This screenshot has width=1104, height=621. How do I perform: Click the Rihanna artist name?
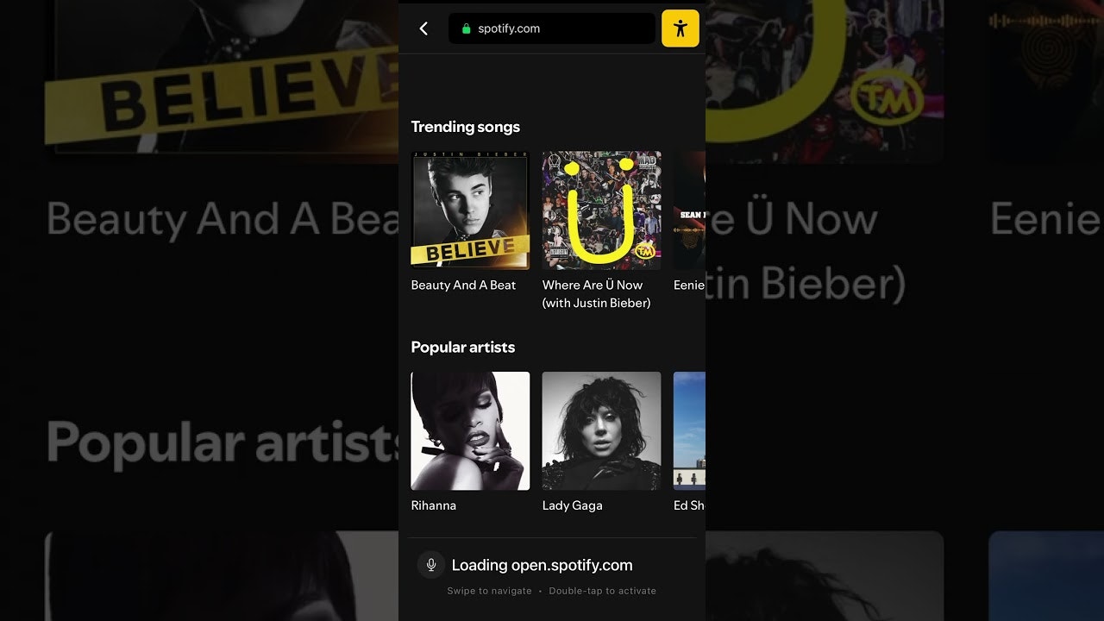(434, 505)
